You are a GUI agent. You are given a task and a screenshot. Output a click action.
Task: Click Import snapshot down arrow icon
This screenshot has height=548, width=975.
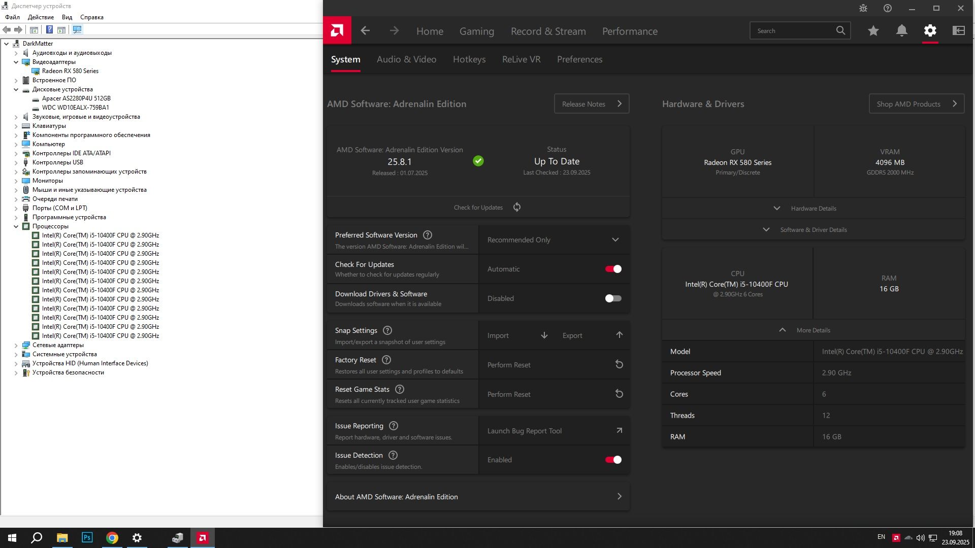pyautogui.click(x=544, y=335)
